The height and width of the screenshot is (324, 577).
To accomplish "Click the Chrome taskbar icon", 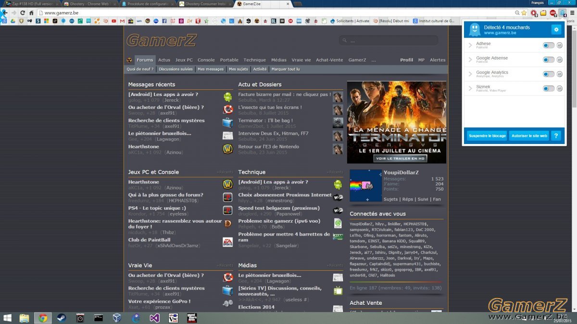I will 43,318.
